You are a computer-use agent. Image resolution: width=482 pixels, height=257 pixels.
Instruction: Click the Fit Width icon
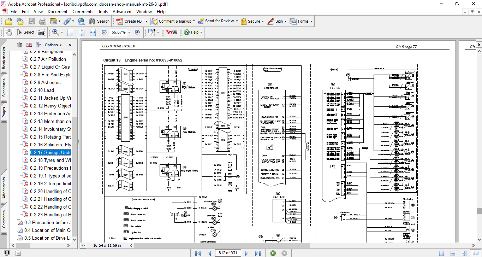click(93, 32)
